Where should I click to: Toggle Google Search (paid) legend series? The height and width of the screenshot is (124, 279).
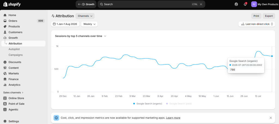[x=179, y=104]
